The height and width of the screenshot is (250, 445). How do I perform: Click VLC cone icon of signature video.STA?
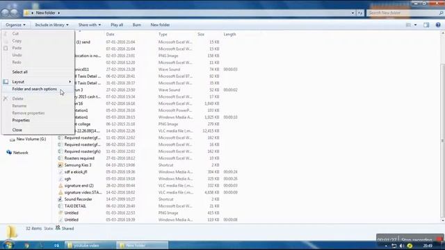coord(60,192)
